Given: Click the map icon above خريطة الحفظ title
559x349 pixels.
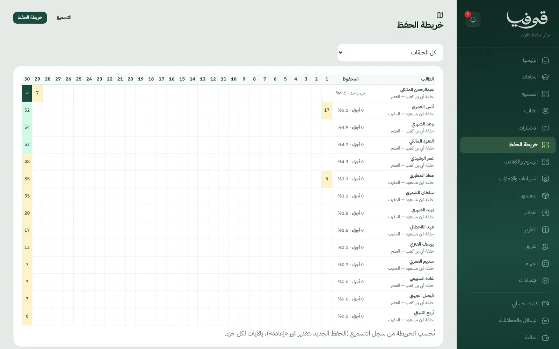Looking at the screenshot, I should pos(440,15).
